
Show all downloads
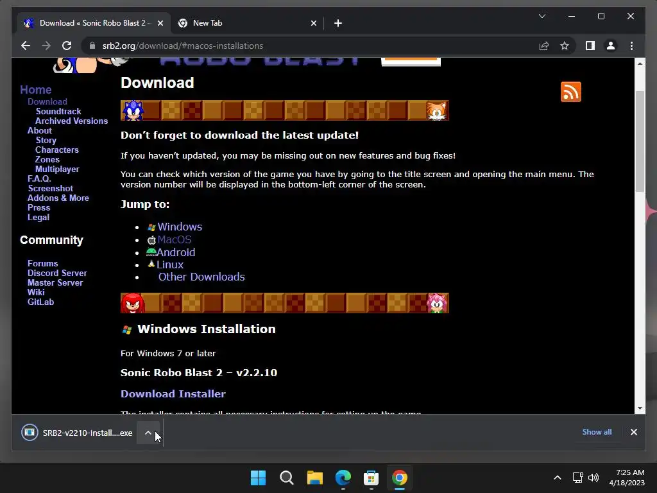(x=597, y=432)
